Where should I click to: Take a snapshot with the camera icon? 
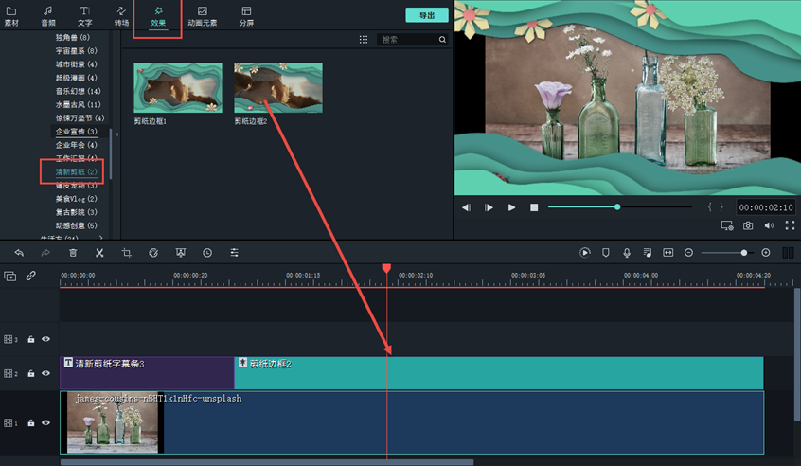point(748,225)
